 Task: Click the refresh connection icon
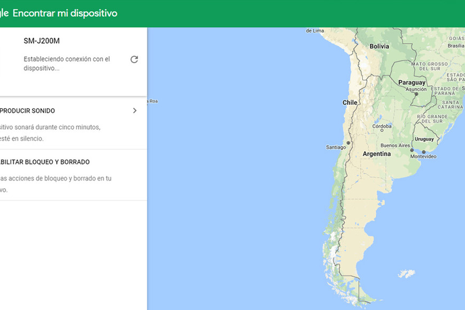pyautogui.click(x=134, y=59)
